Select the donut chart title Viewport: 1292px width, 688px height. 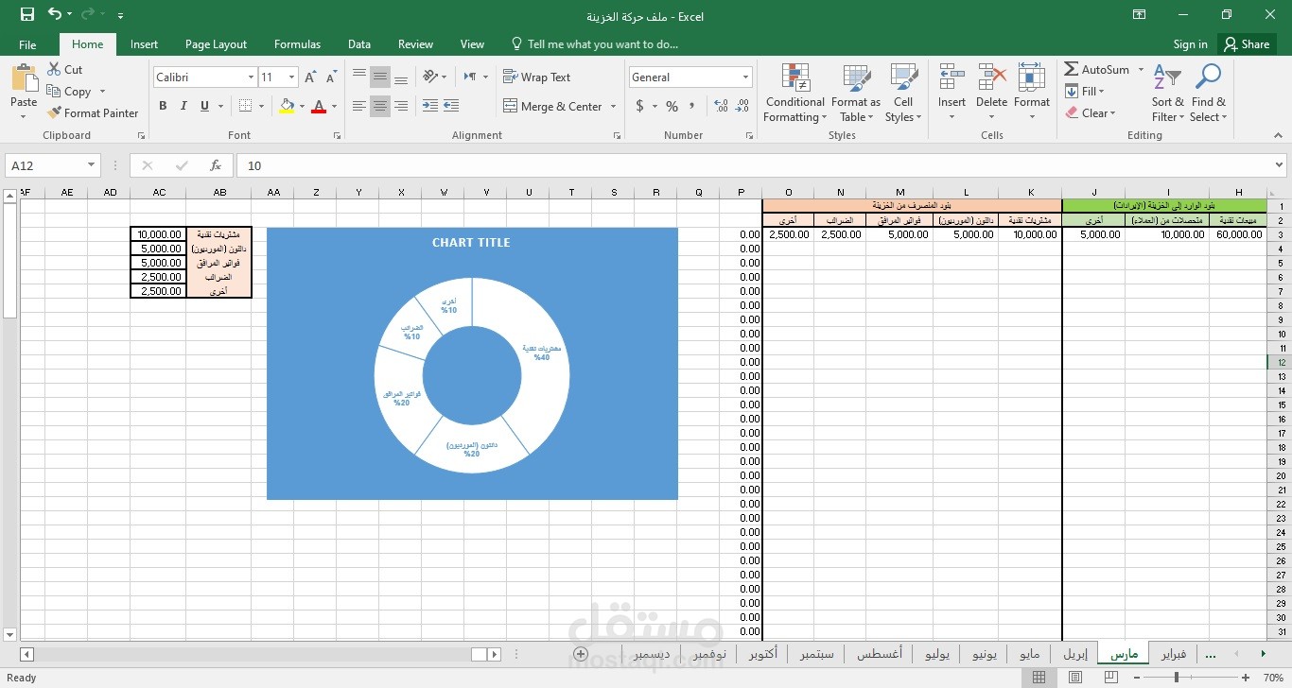tap(471, 243)
